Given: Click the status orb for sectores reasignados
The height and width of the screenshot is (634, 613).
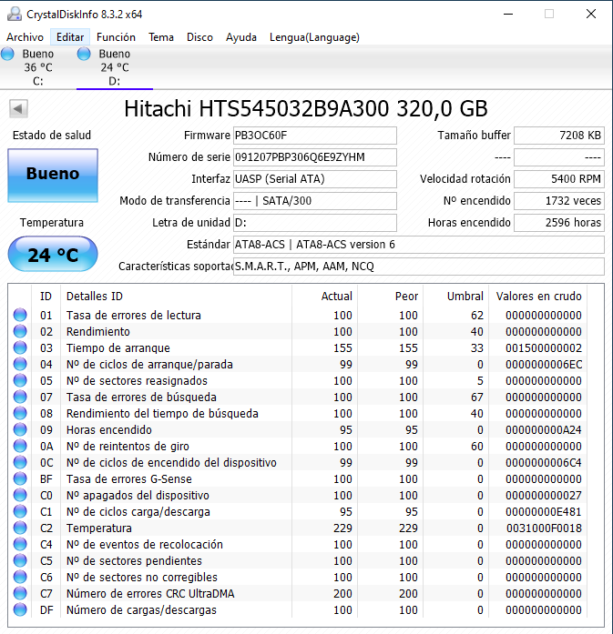Looking at the screenshot, I should (x=20, y=380).
